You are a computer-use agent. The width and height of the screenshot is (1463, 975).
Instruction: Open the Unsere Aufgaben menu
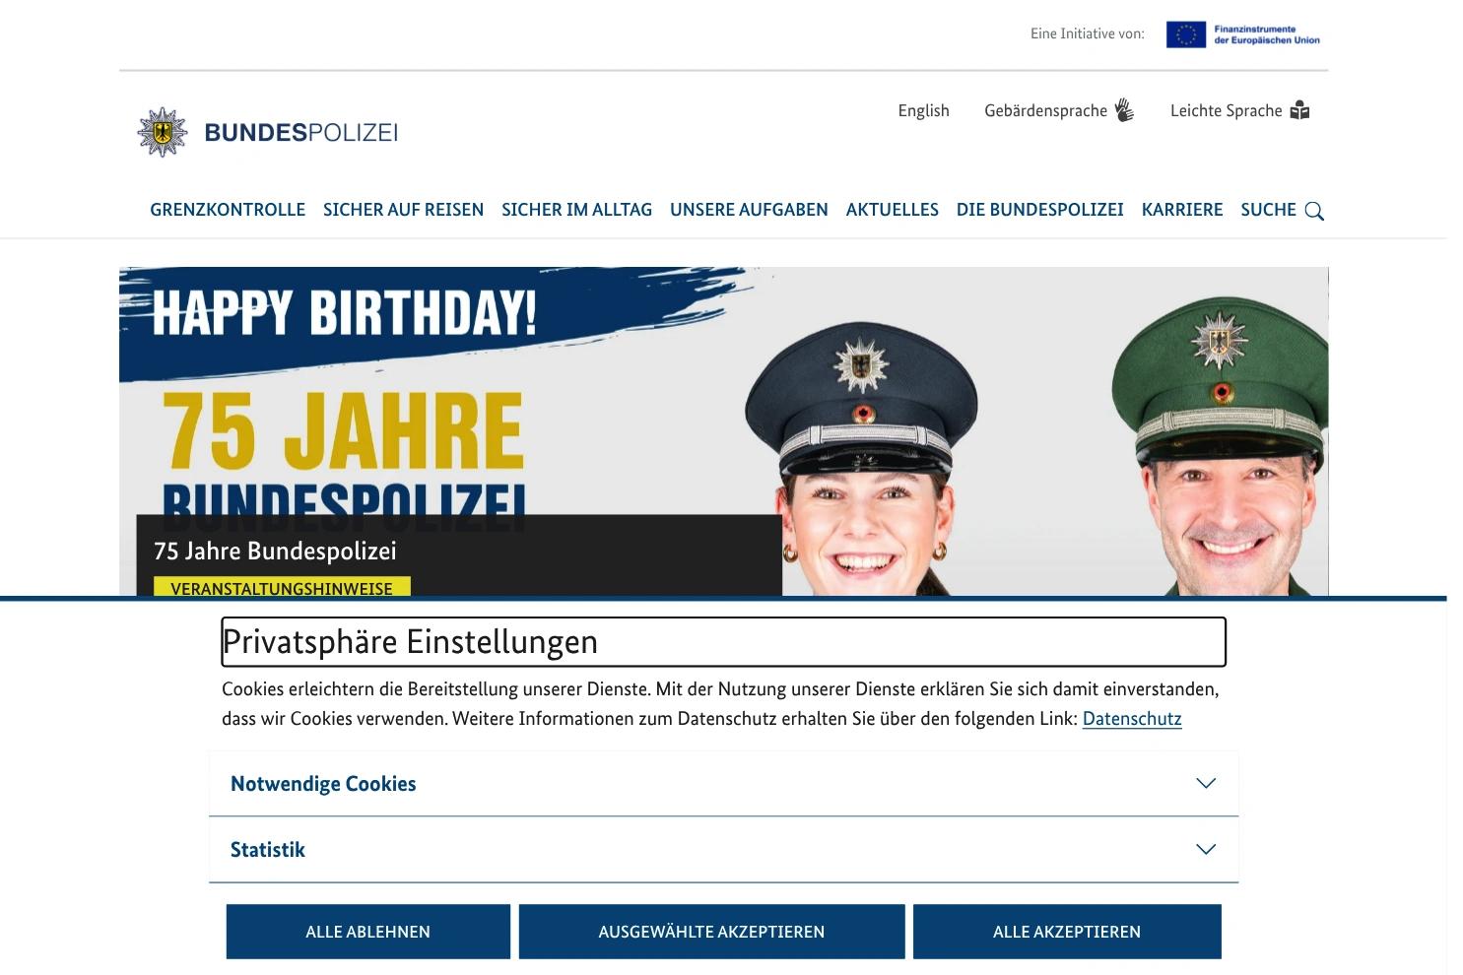[x=749, y=210]
